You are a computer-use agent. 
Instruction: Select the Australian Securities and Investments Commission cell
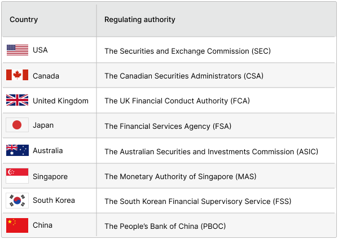211,151
